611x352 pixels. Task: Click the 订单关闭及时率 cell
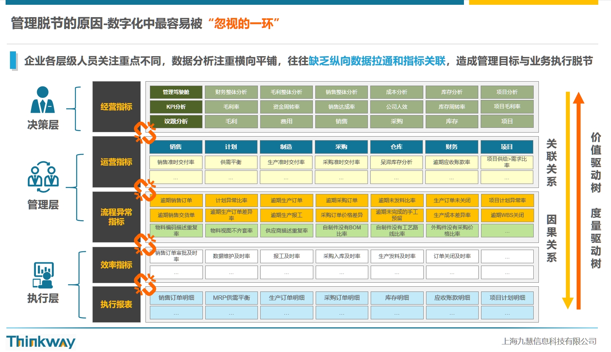(x=452, y=256)
